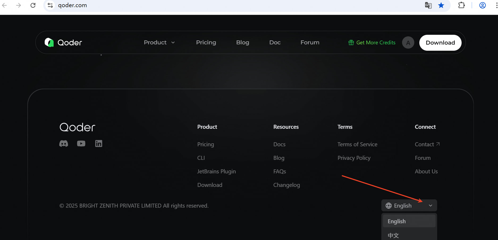This screenshot has height=240, width=498.
Task: Open footer CLI link
Action: point(201,158)
